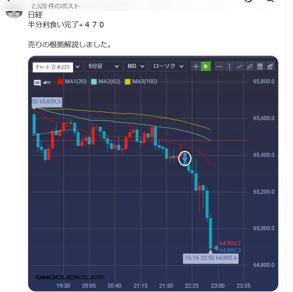The image size is (293, 292).
Task: Open the ローソク chart style dropdown
Action: (x=168, y=66)
